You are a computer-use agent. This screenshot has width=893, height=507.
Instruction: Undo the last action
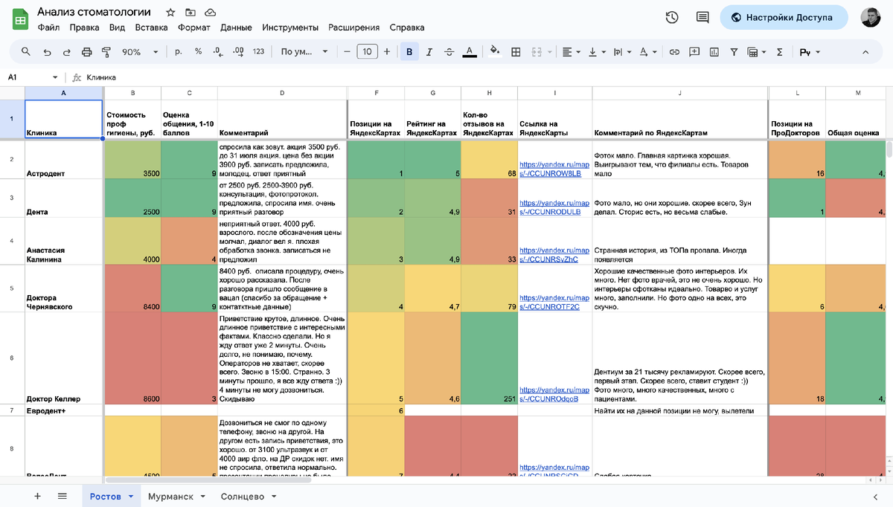click(48, 52)
